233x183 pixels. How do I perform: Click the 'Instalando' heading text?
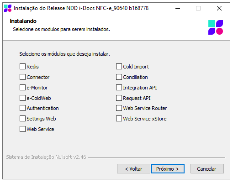coord(23,21)
